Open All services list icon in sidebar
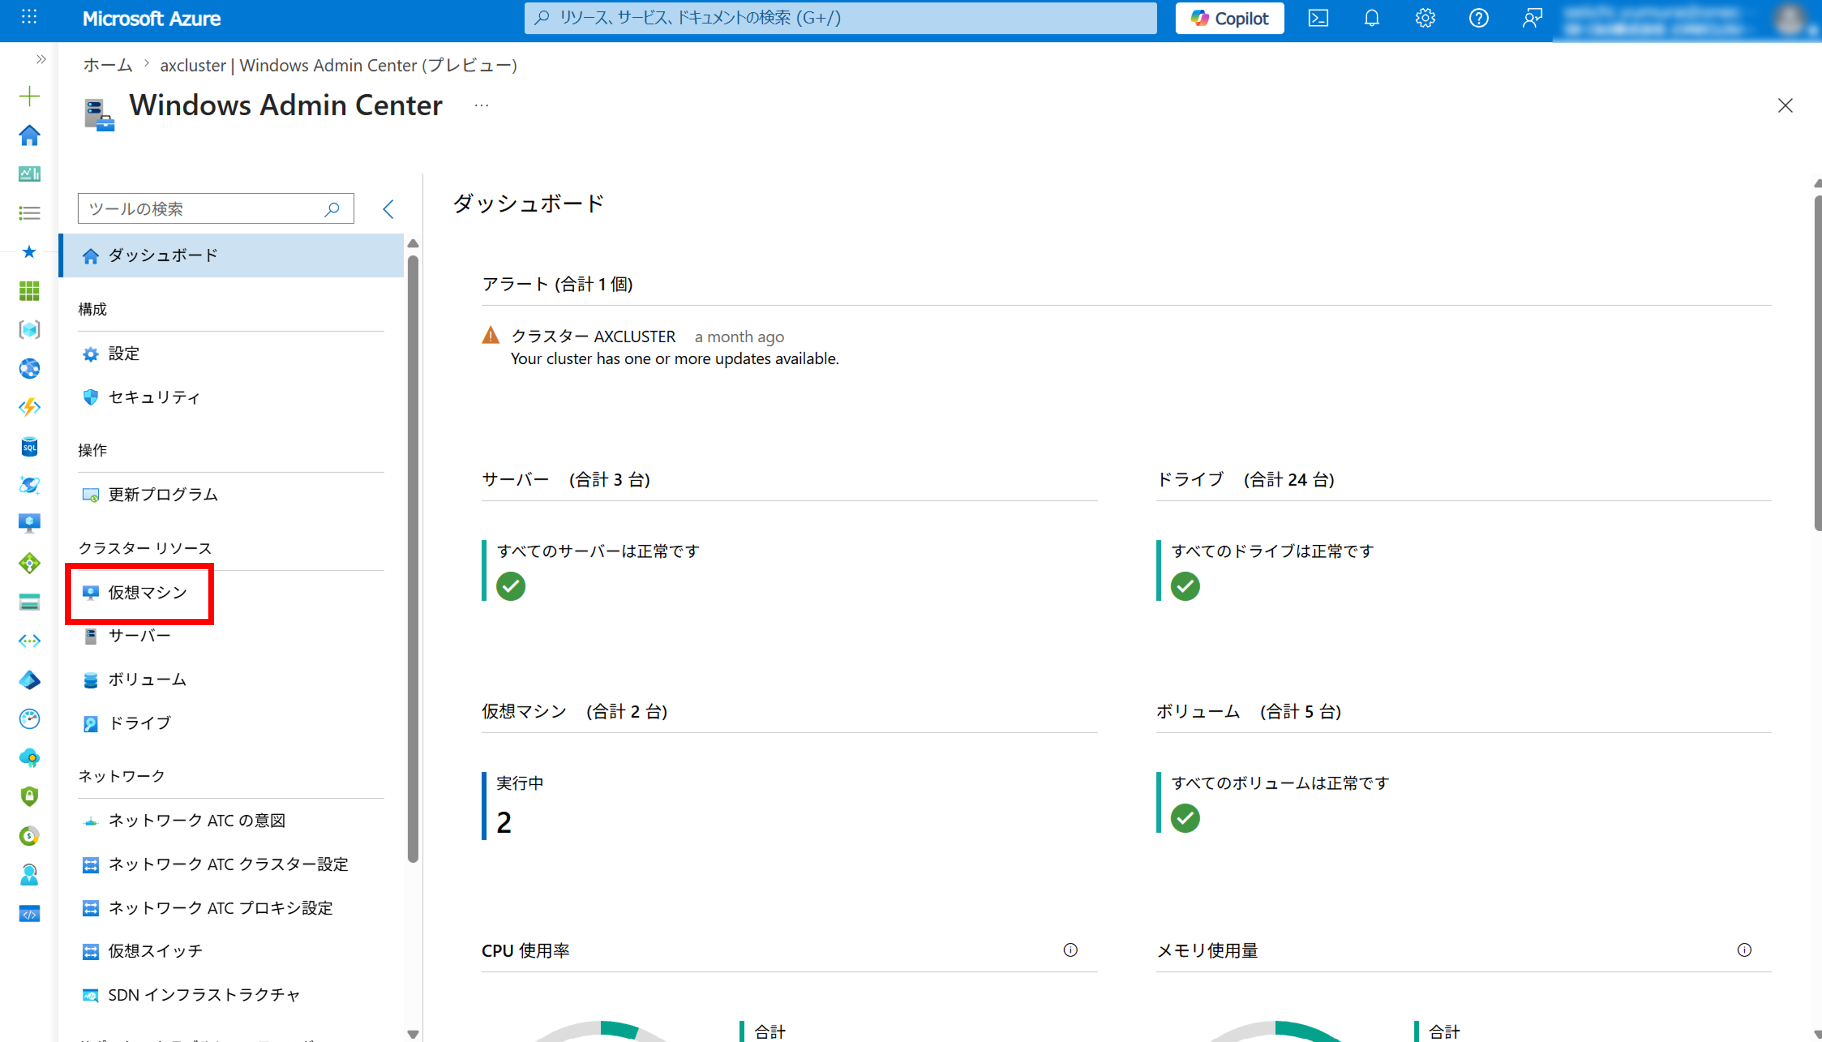1822x1042 pixels. 29,213
